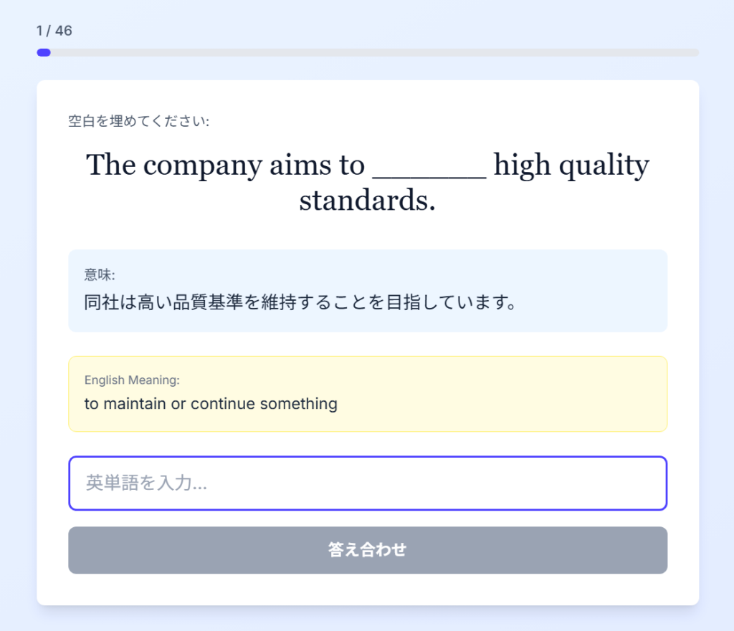Click the word "continue" in the hint

223,403
